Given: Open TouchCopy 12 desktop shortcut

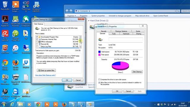Looking at the screenshot, I should pyautogui.click(x=26, y=6).
